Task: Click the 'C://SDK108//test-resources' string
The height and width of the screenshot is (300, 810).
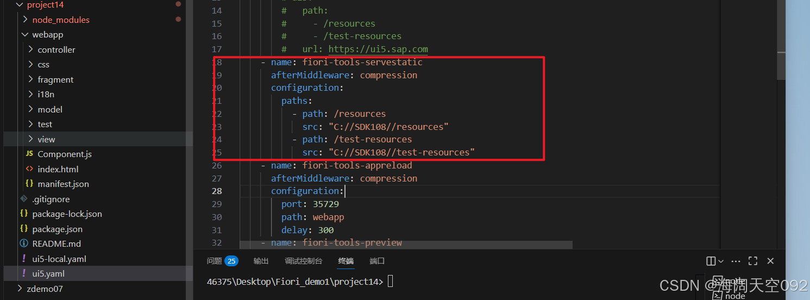Action: 401,152
